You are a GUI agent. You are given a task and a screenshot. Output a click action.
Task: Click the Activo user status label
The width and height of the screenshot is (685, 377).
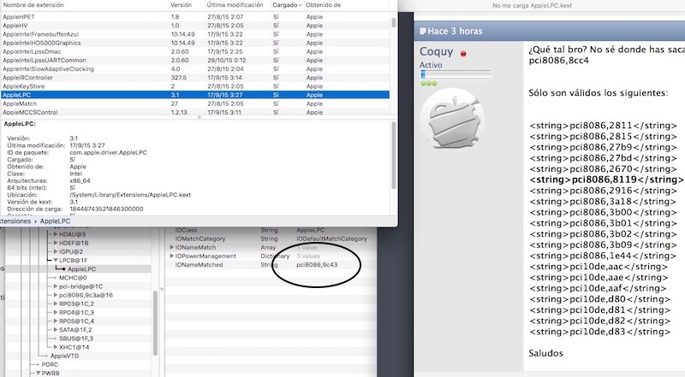pos(431,65)
